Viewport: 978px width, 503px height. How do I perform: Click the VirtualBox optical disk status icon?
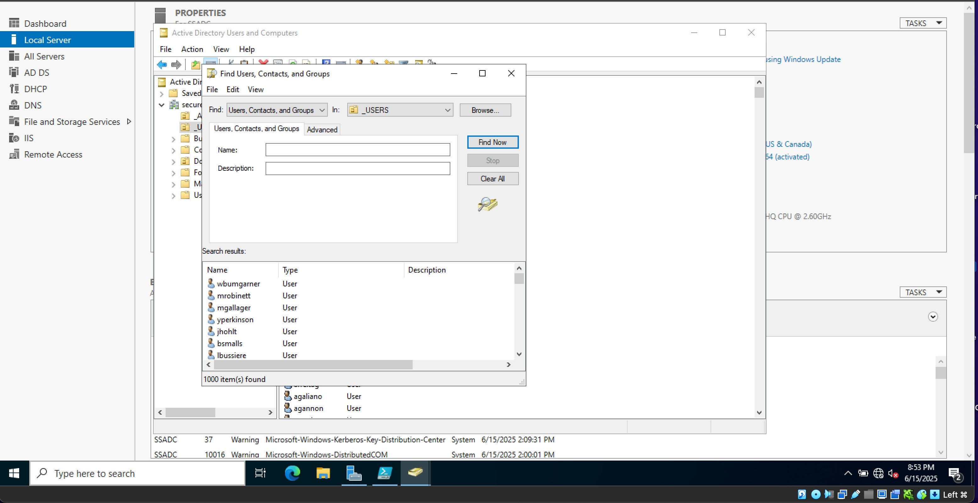pyautogui.click(x=816, y=494)
